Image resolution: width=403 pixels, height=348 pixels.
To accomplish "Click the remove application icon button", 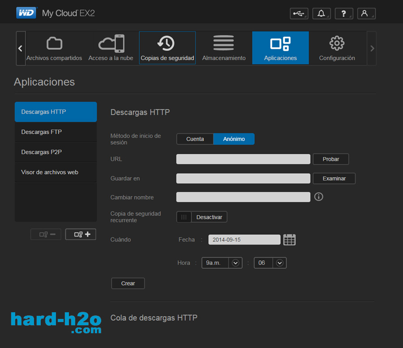I will pyautogui.click(x=46, y=234).
